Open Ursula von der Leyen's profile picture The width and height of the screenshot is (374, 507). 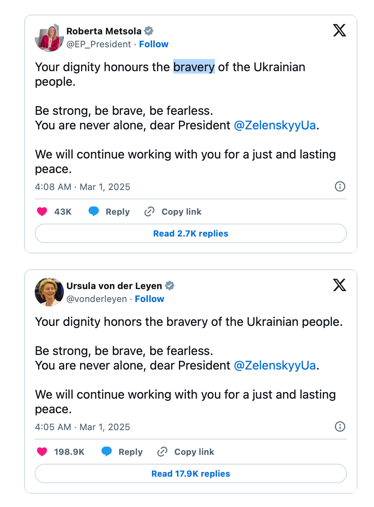[x=49, y=292]
